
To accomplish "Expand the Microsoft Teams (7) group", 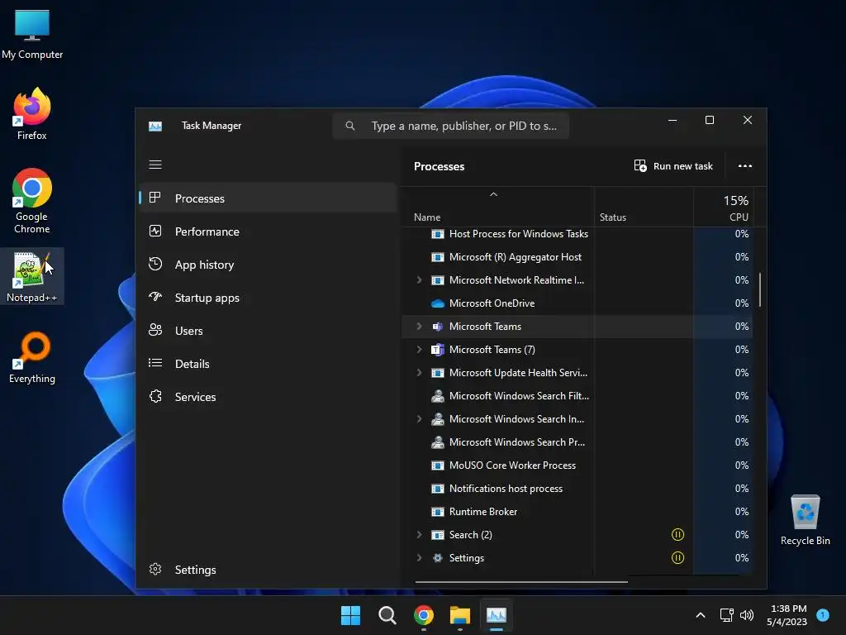I will point(419,350).
